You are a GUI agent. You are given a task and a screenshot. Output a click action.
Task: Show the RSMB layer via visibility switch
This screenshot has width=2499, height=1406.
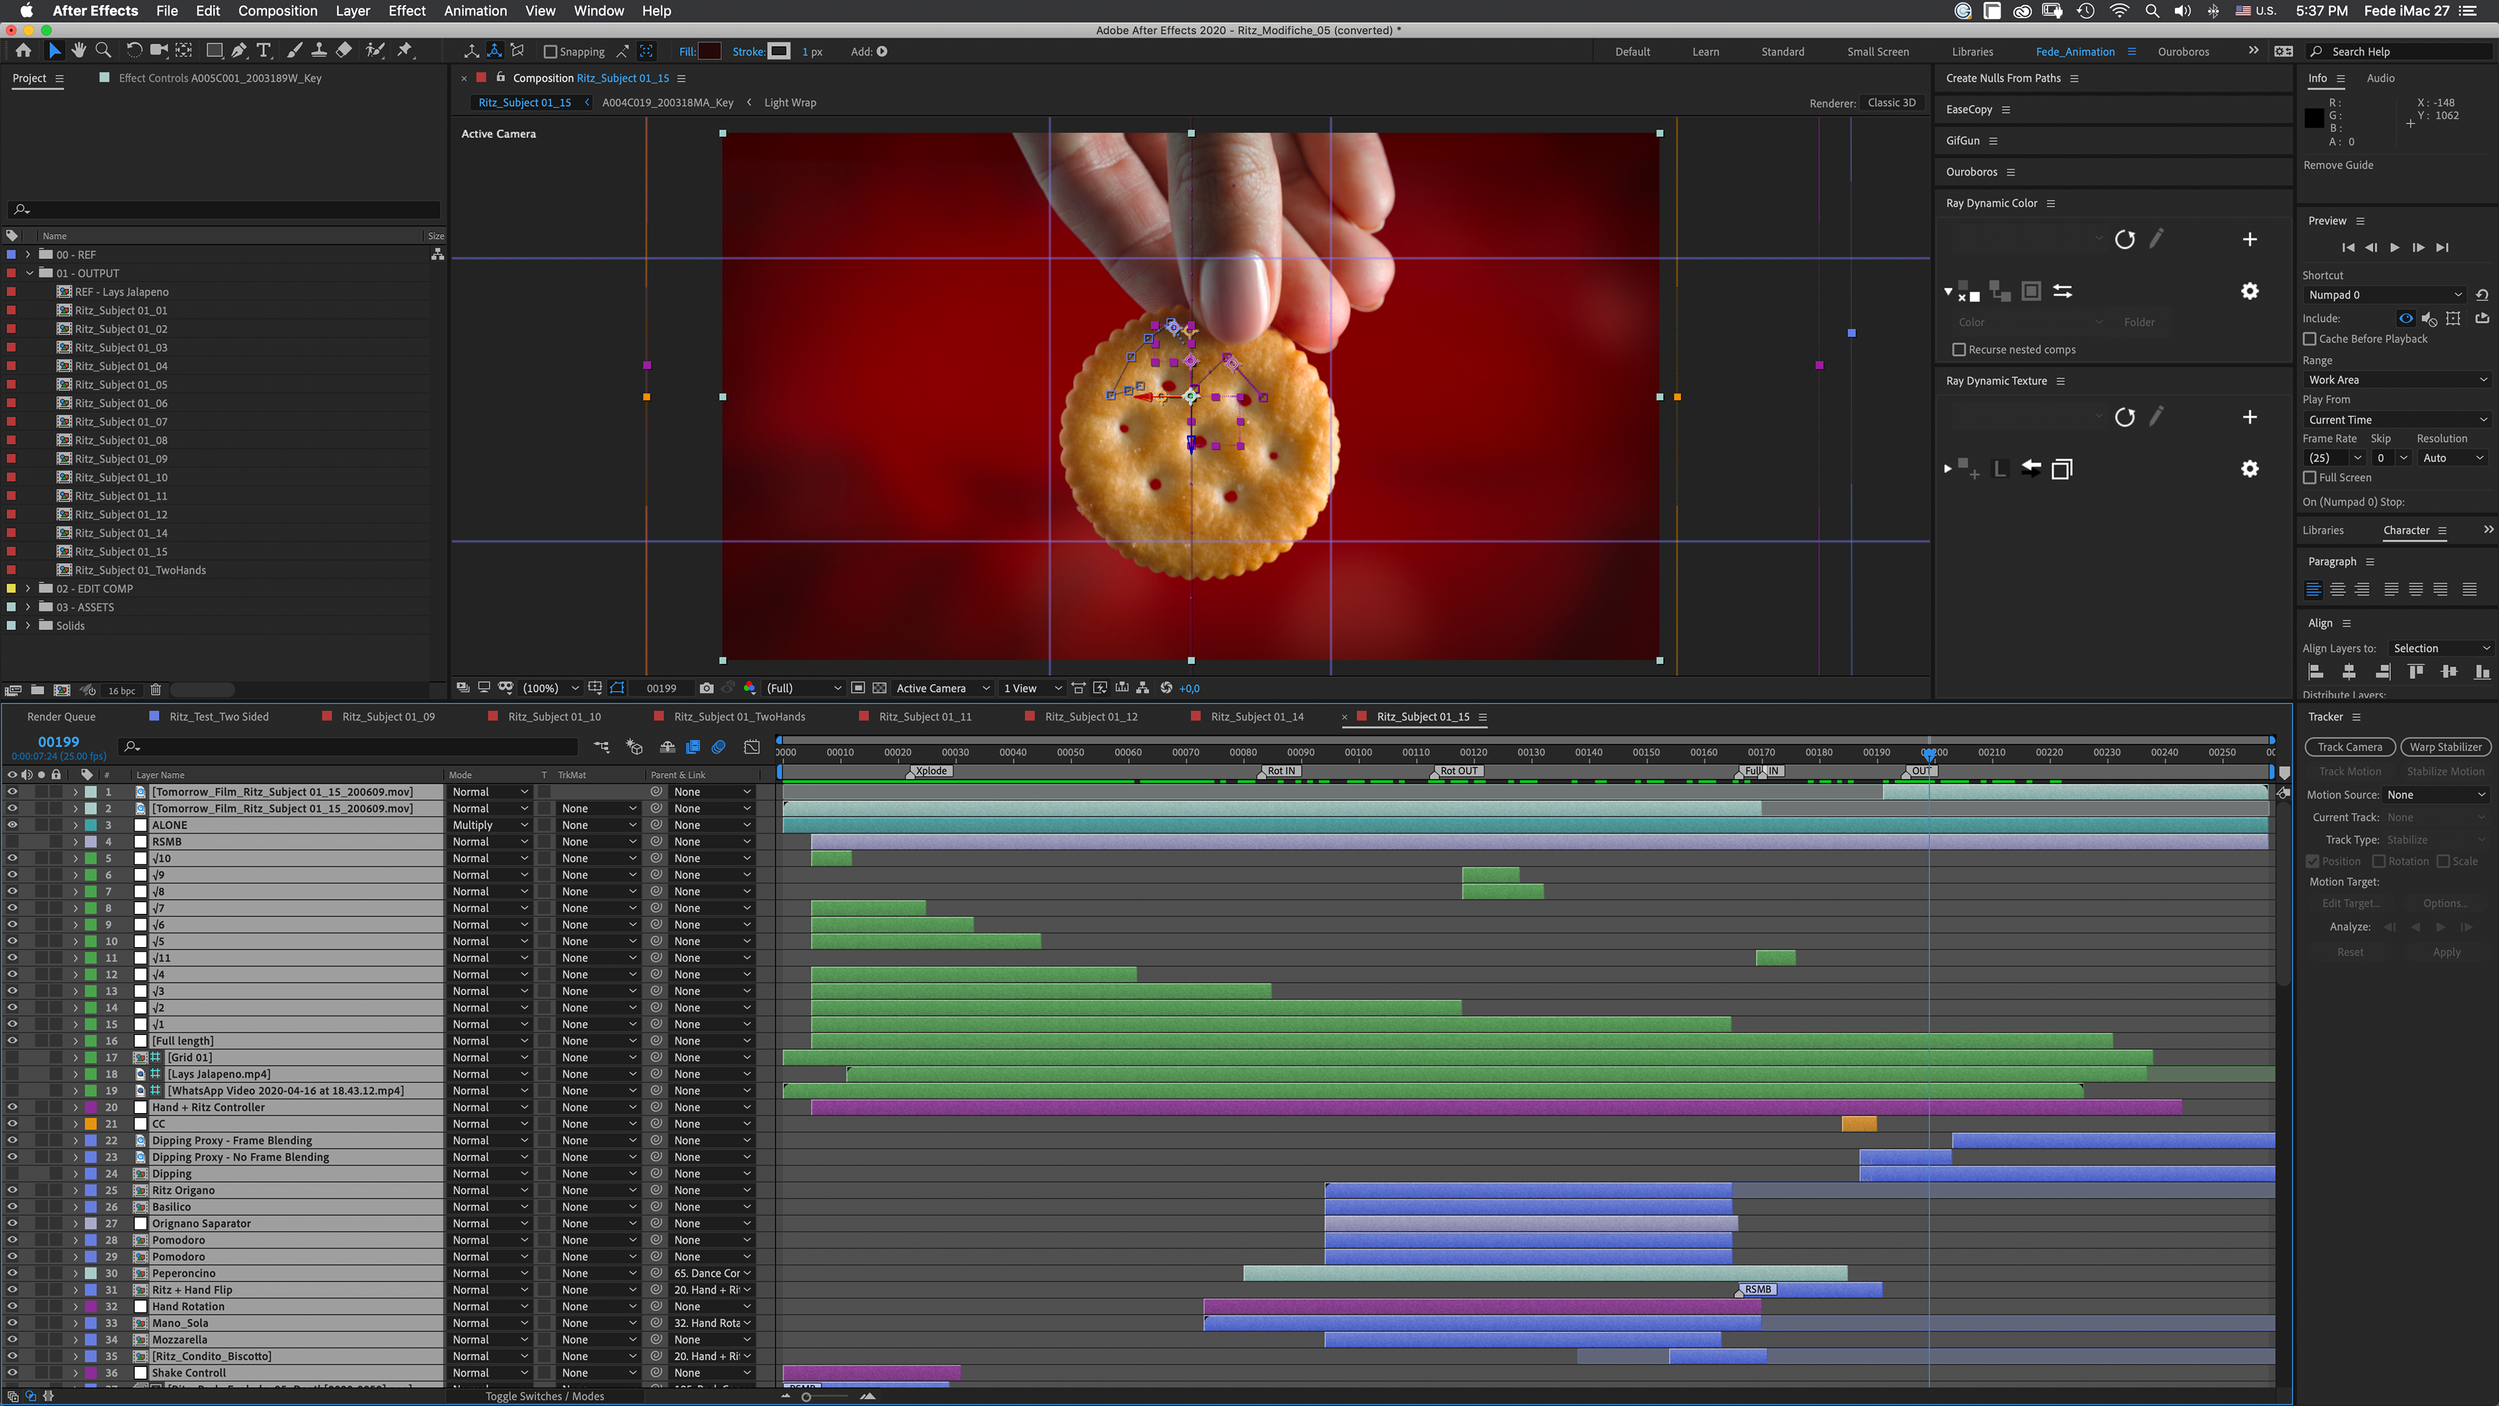coord(12,841)
